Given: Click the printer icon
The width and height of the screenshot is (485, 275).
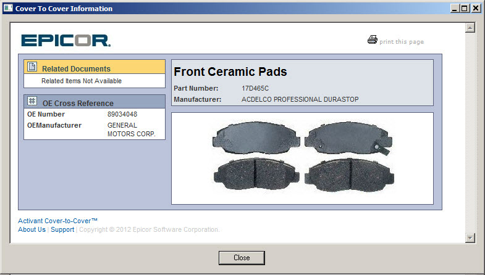Looking at the screenshot, I should (372, 41).
